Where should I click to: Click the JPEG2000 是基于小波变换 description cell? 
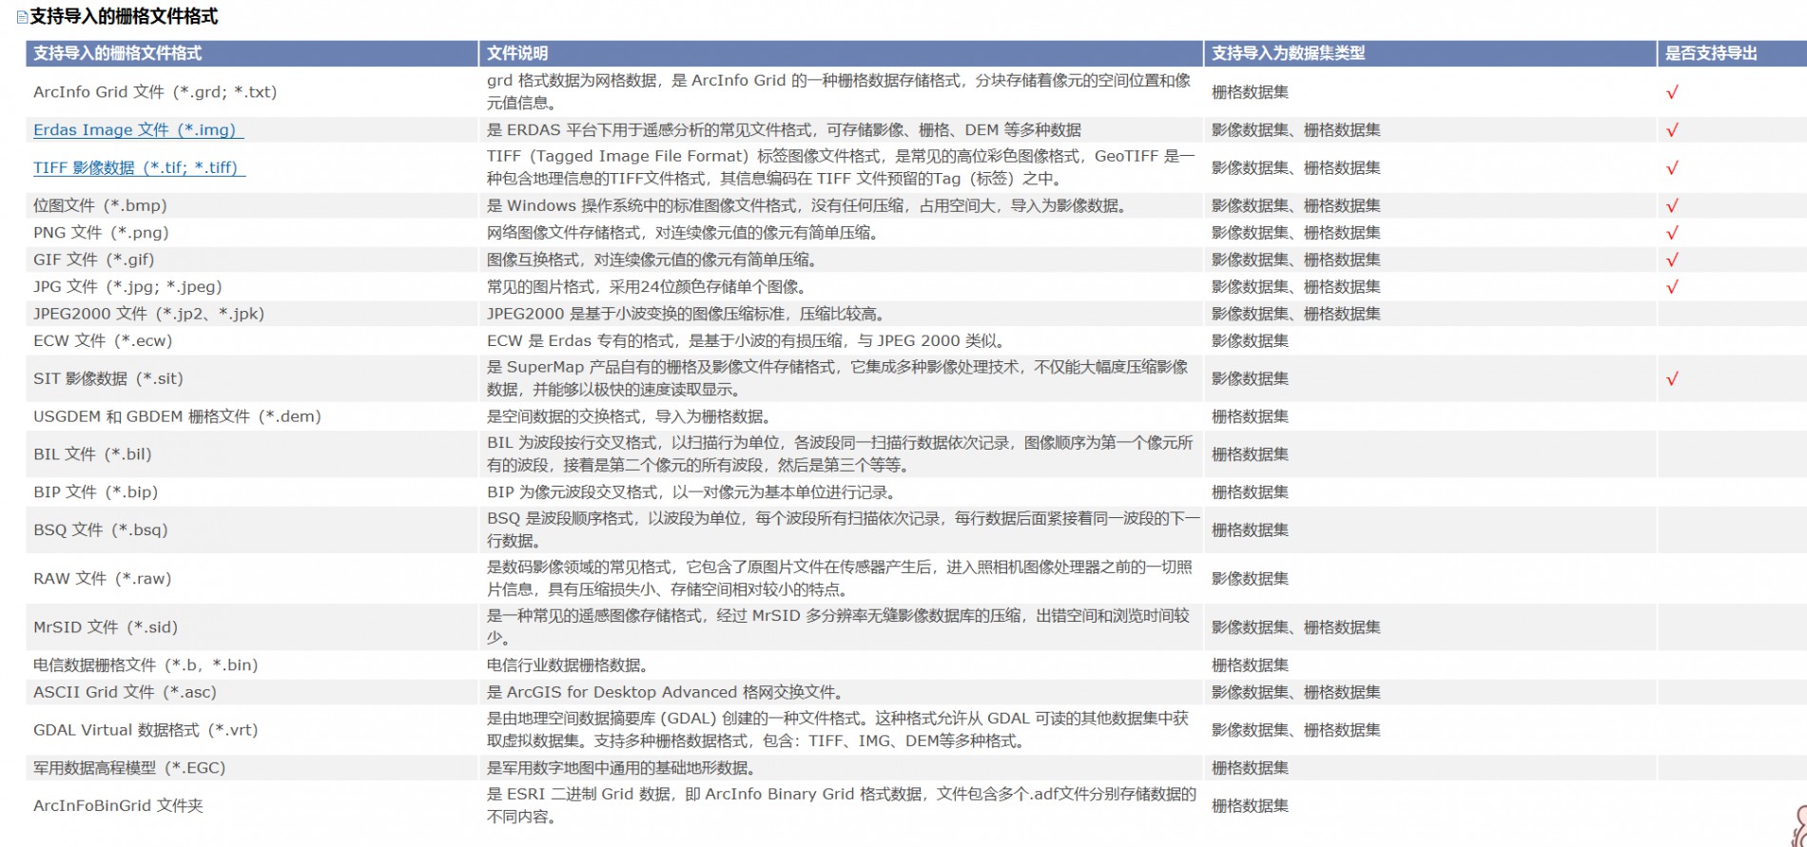pos(841,314)
